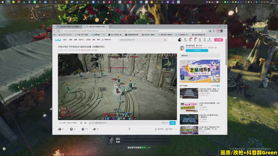Open recommended video thumbnail showing 02:53
Image resolution: width=278 pixels, height=156 pixels.
189,119
